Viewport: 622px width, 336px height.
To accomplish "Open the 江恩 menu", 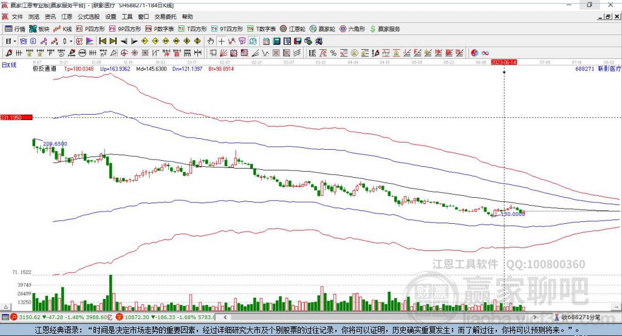I will tap(67, 16).
